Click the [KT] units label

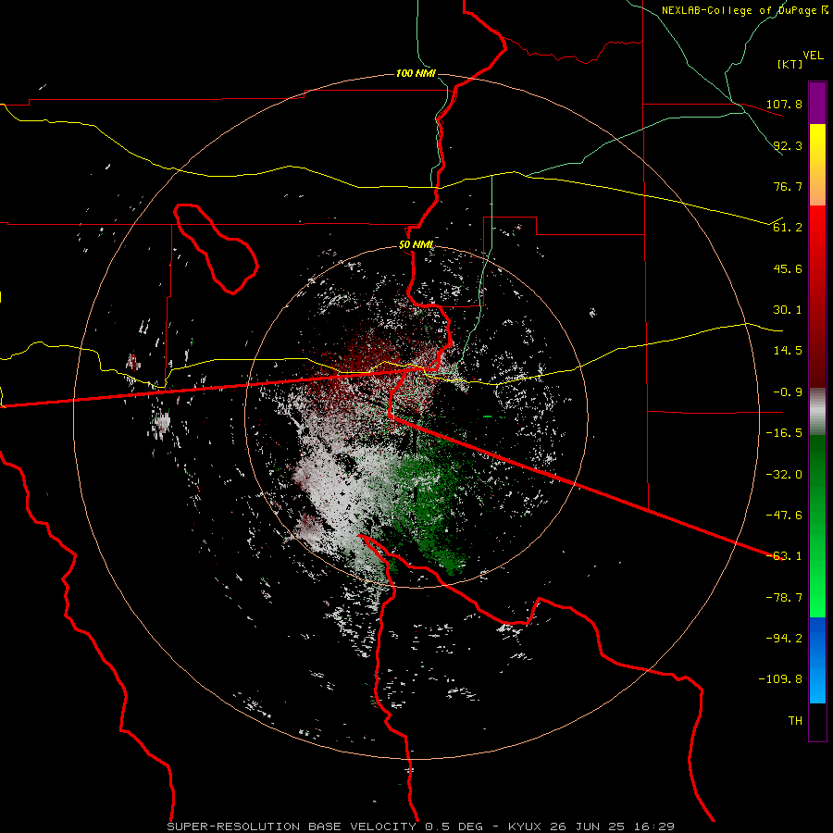click(790, 64)
